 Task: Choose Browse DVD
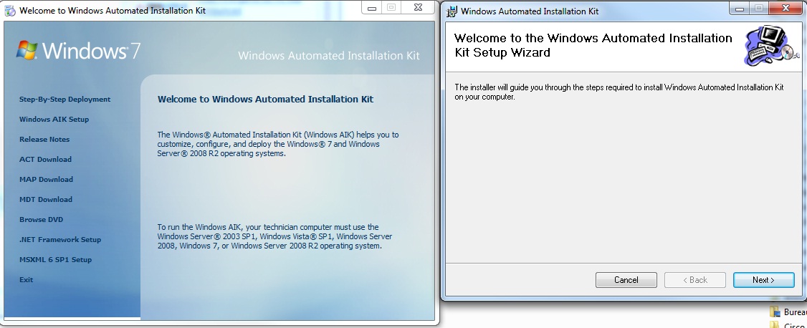coord(42,220)
